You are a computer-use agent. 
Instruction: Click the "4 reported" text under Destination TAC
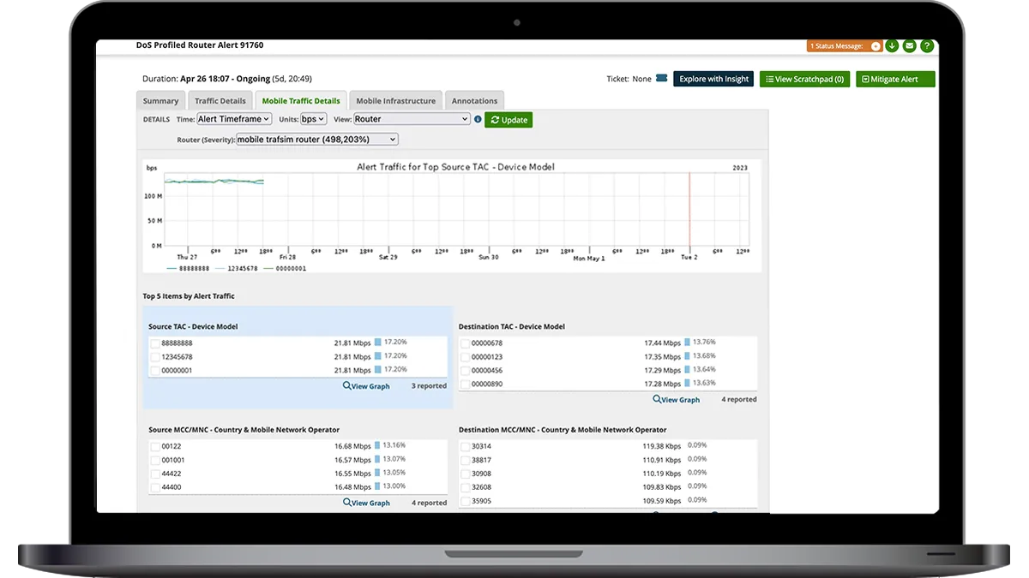[x=739, y=400]
